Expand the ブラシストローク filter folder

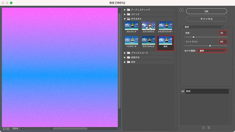tap(125, 53)
